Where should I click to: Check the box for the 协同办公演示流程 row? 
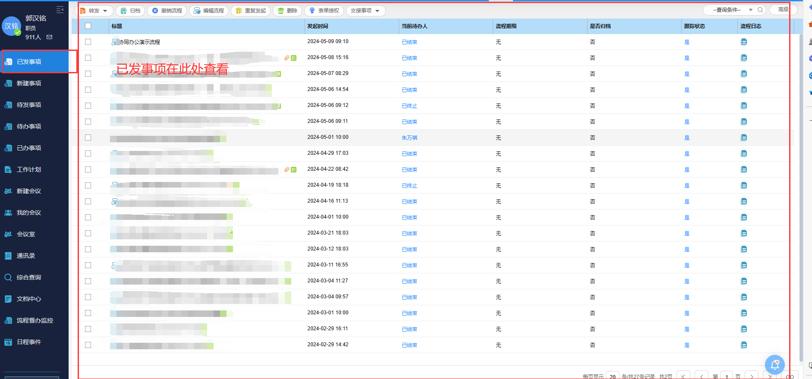point(88,42)
